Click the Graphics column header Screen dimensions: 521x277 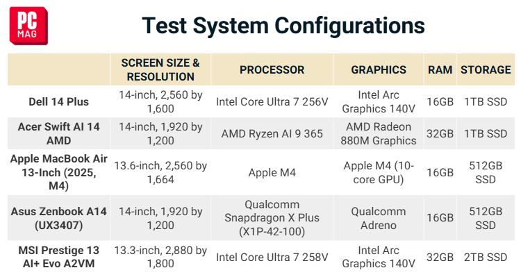pyautogui.click(x=379, y=69)
